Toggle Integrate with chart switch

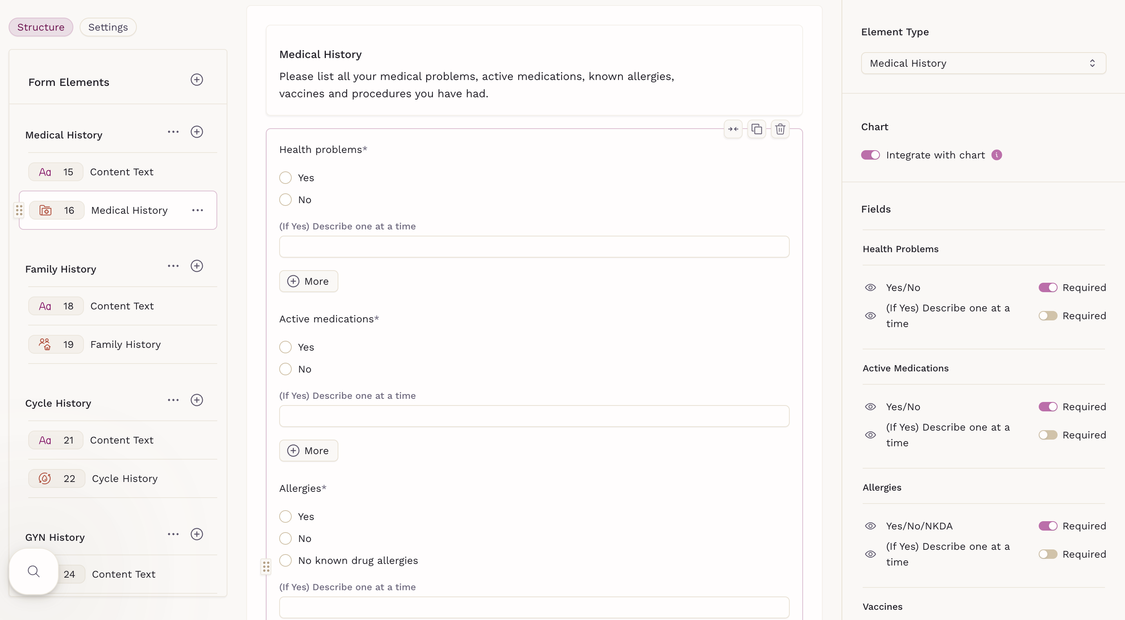[x=870, y=155]
